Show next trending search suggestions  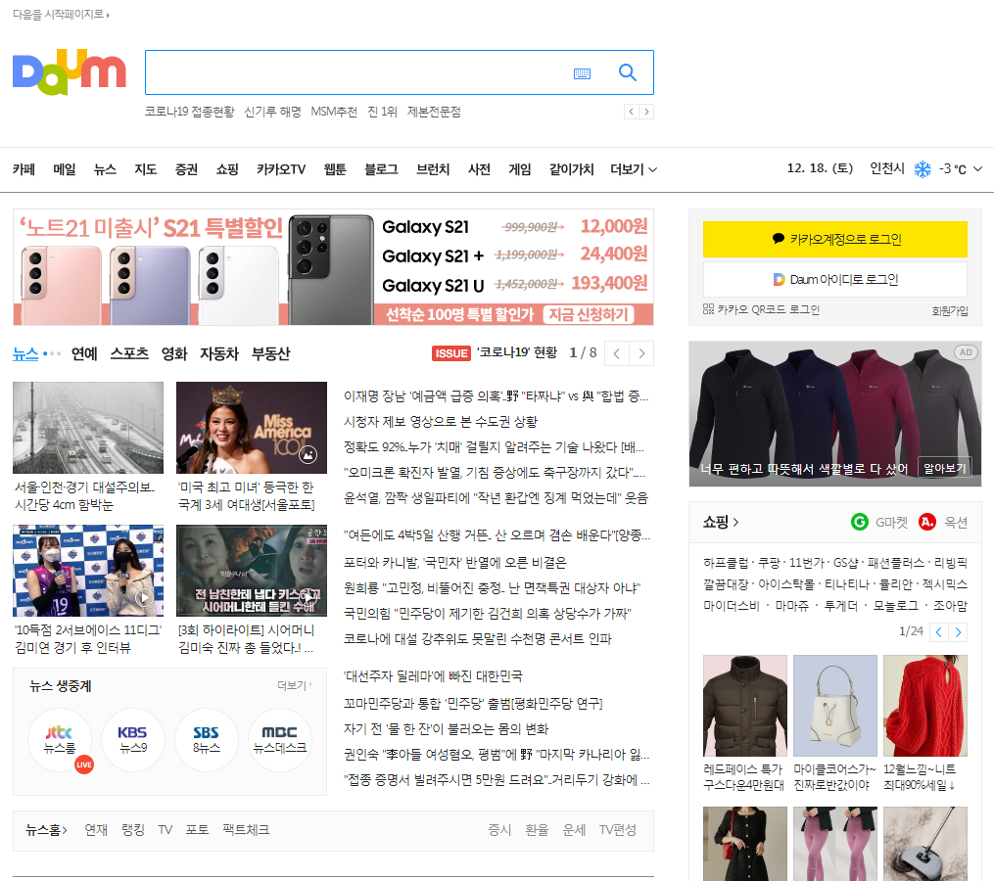pyautogui.click(x=646, y=112)
